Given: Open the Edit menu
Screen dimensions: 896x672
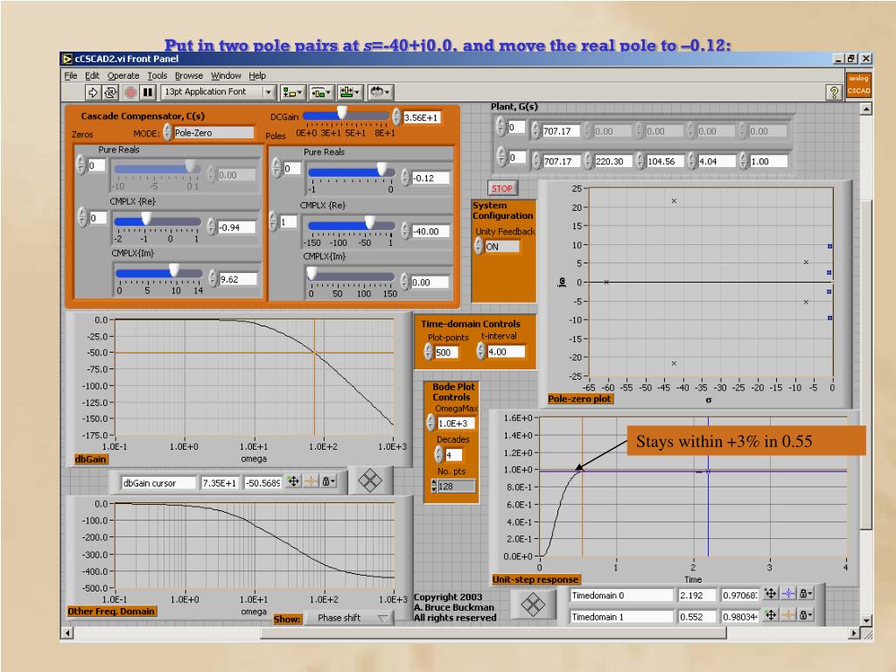Looking at the screenshot, I should pyautogui.click(x=92, y=75).
